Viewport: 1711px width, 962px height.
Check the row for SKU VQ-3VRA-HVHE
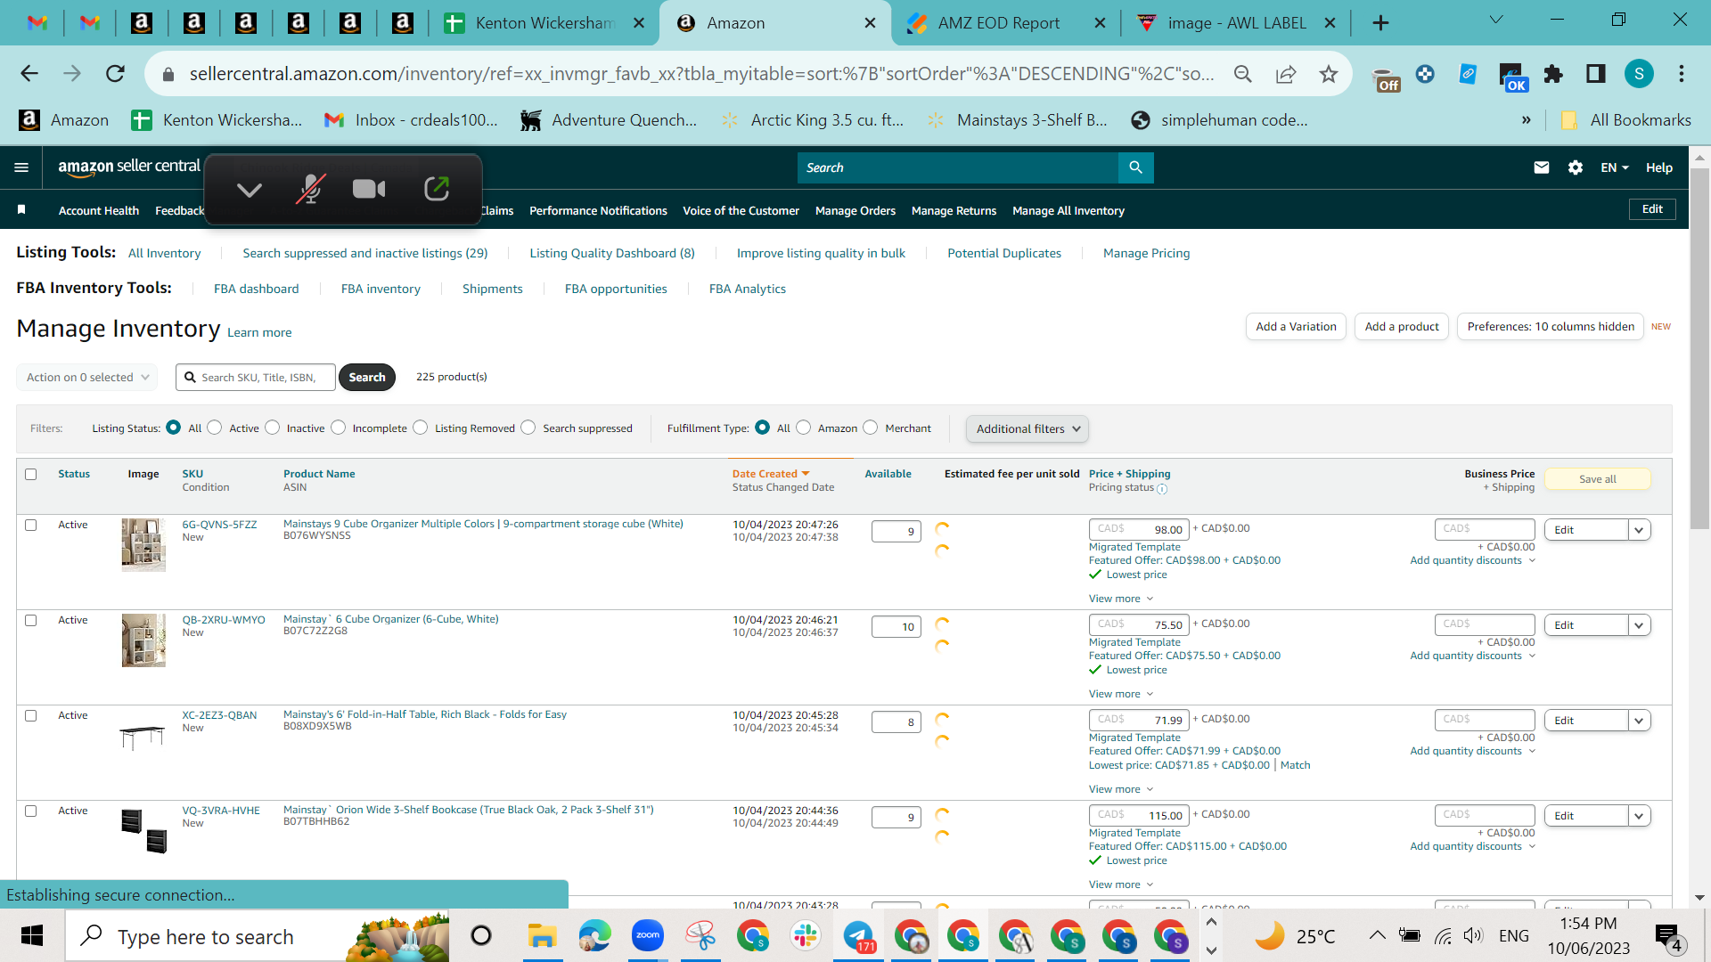[x=31, y=811]
